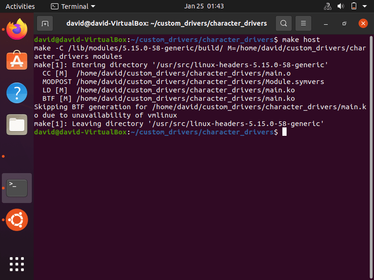Launch Ubuntu Software from the dock

coord(17,60)
